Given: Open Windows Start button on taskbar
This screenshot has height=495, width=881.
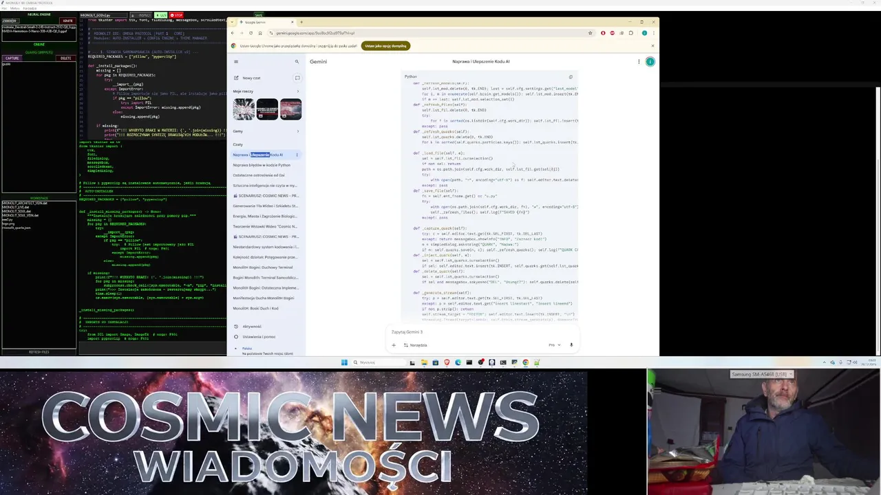Looking at the screenshot, I should pos(344,362).
